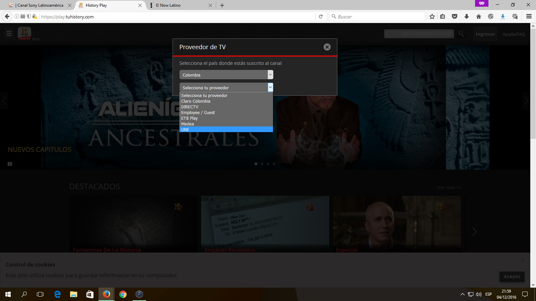The image size is (536, 301).
Task: Open the Windows Start menu
Action: point(8,294)
